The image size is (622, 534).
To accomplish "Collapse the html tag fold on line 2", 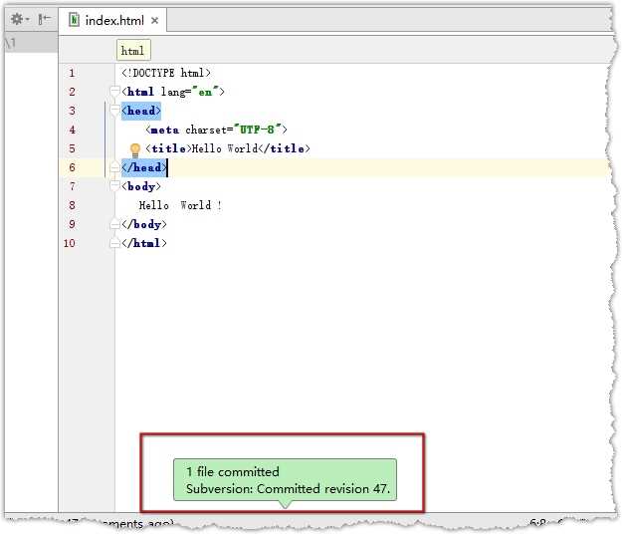I will 114,92.
